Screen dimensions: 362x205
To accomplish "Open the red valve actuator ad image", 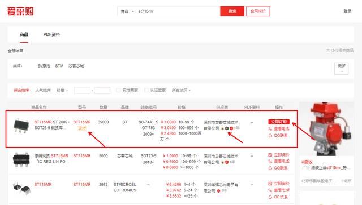I will (x=326, y=129).
